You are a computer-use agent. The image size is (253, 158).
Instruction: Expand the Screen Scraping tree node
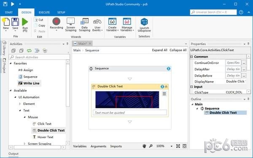point(25,144)
